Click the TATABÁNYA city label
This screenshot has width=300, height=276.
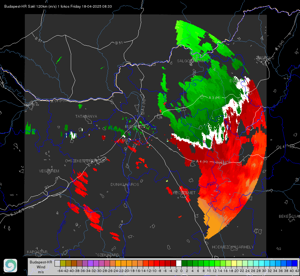pyautogui.click(x=86, y=116)
